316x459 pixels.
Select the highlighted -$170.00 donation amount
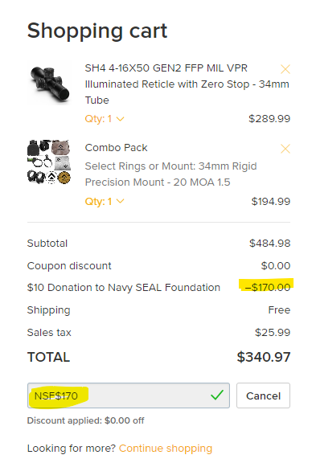click(x=268, y=288)
